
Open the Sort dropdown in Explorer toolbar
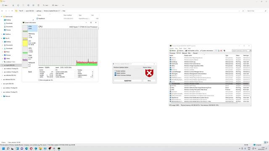click(46, 5)
